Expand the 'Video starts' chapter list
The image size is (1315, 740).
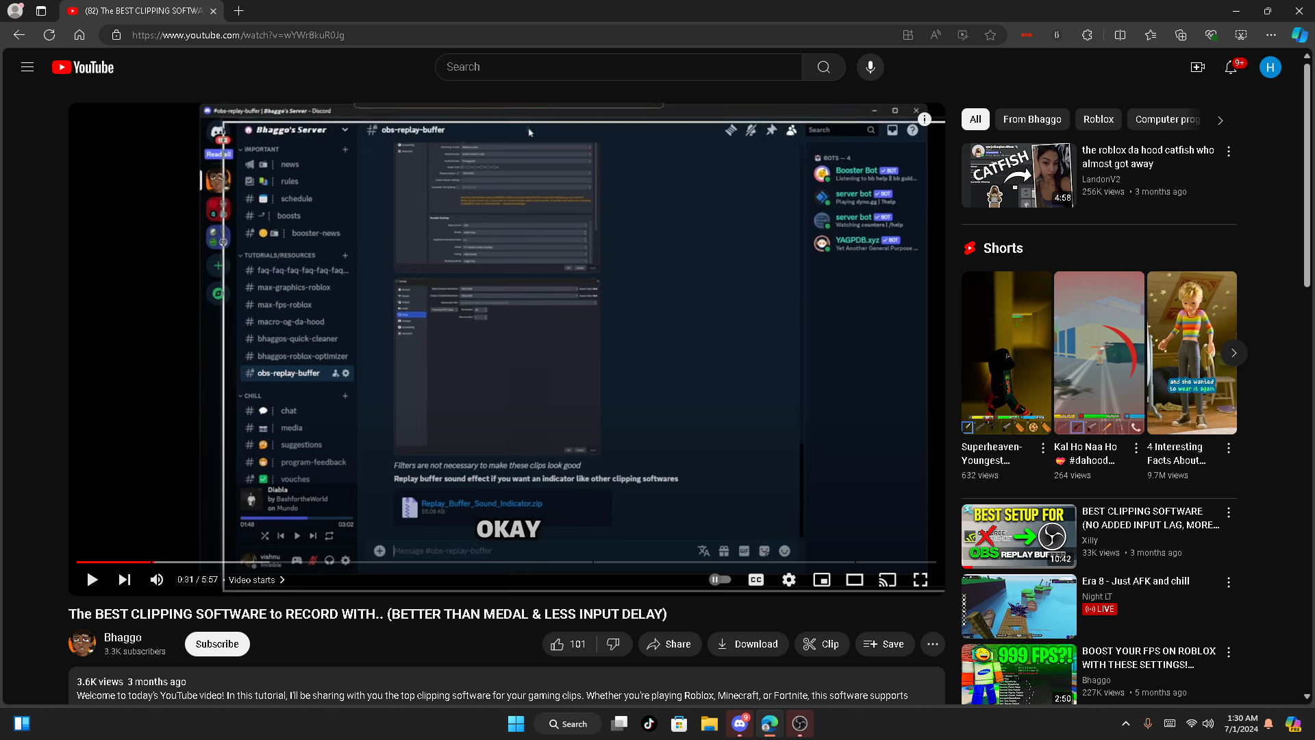point(257,580)
